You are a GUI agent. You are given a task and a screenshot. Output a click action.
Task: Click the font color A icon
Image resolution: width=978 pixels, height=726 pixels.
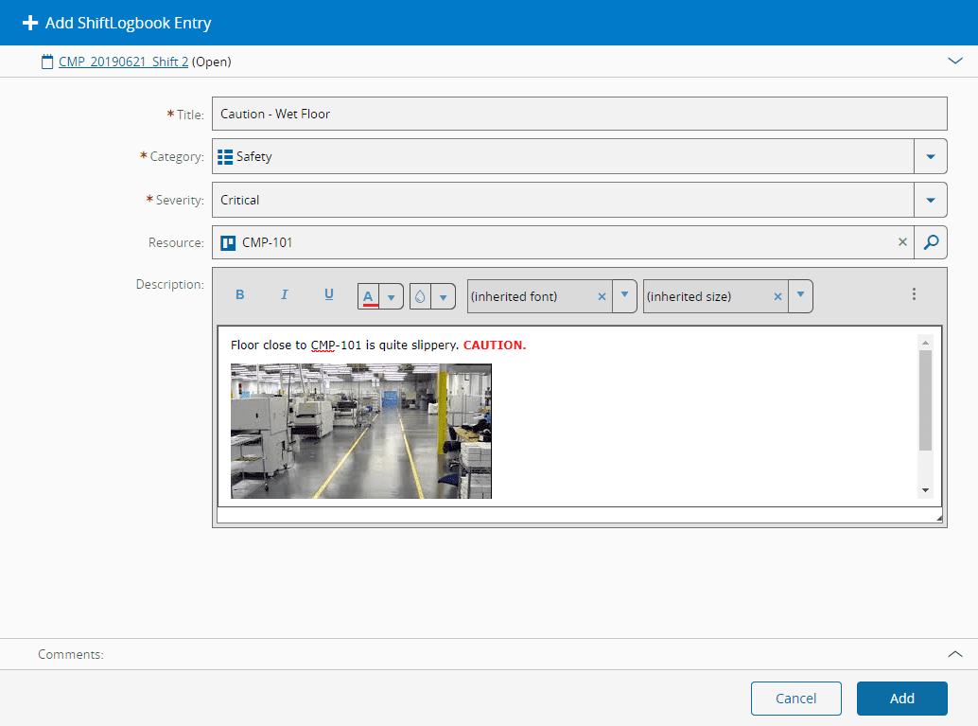tap(369, 296)
